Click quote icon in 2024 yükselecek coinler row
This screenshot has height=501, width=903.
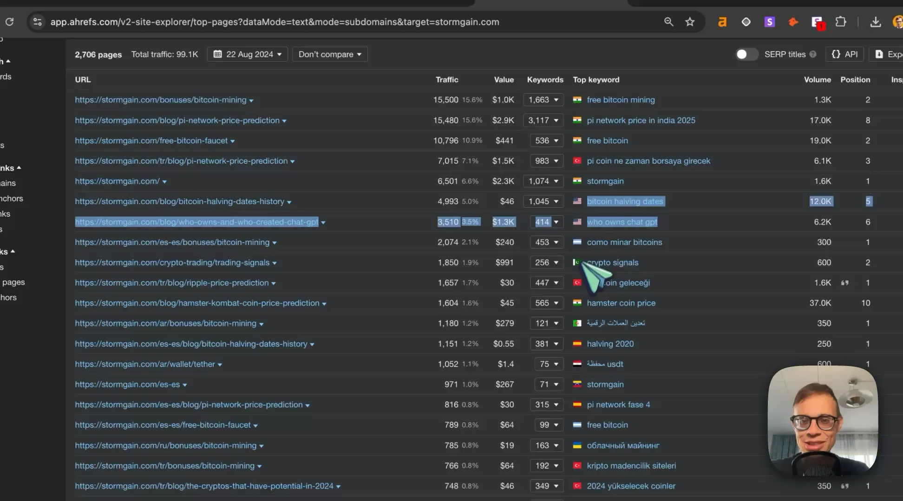pos(845,486)
